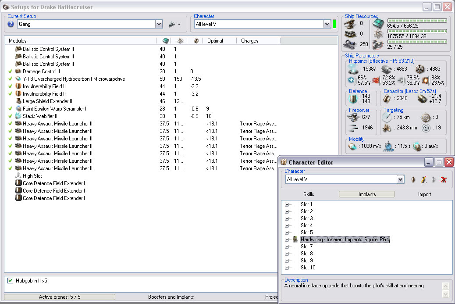The height and width of the screenshot is (304, 455).
Task: Click the rename character pencil icon
Action: (x=424, y=180)
